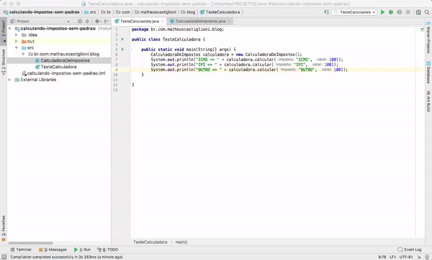Click TesteCalculadora breadcrumb in navigation bar
The width and height of the screenshot is (432, 260).
point(220,12)
